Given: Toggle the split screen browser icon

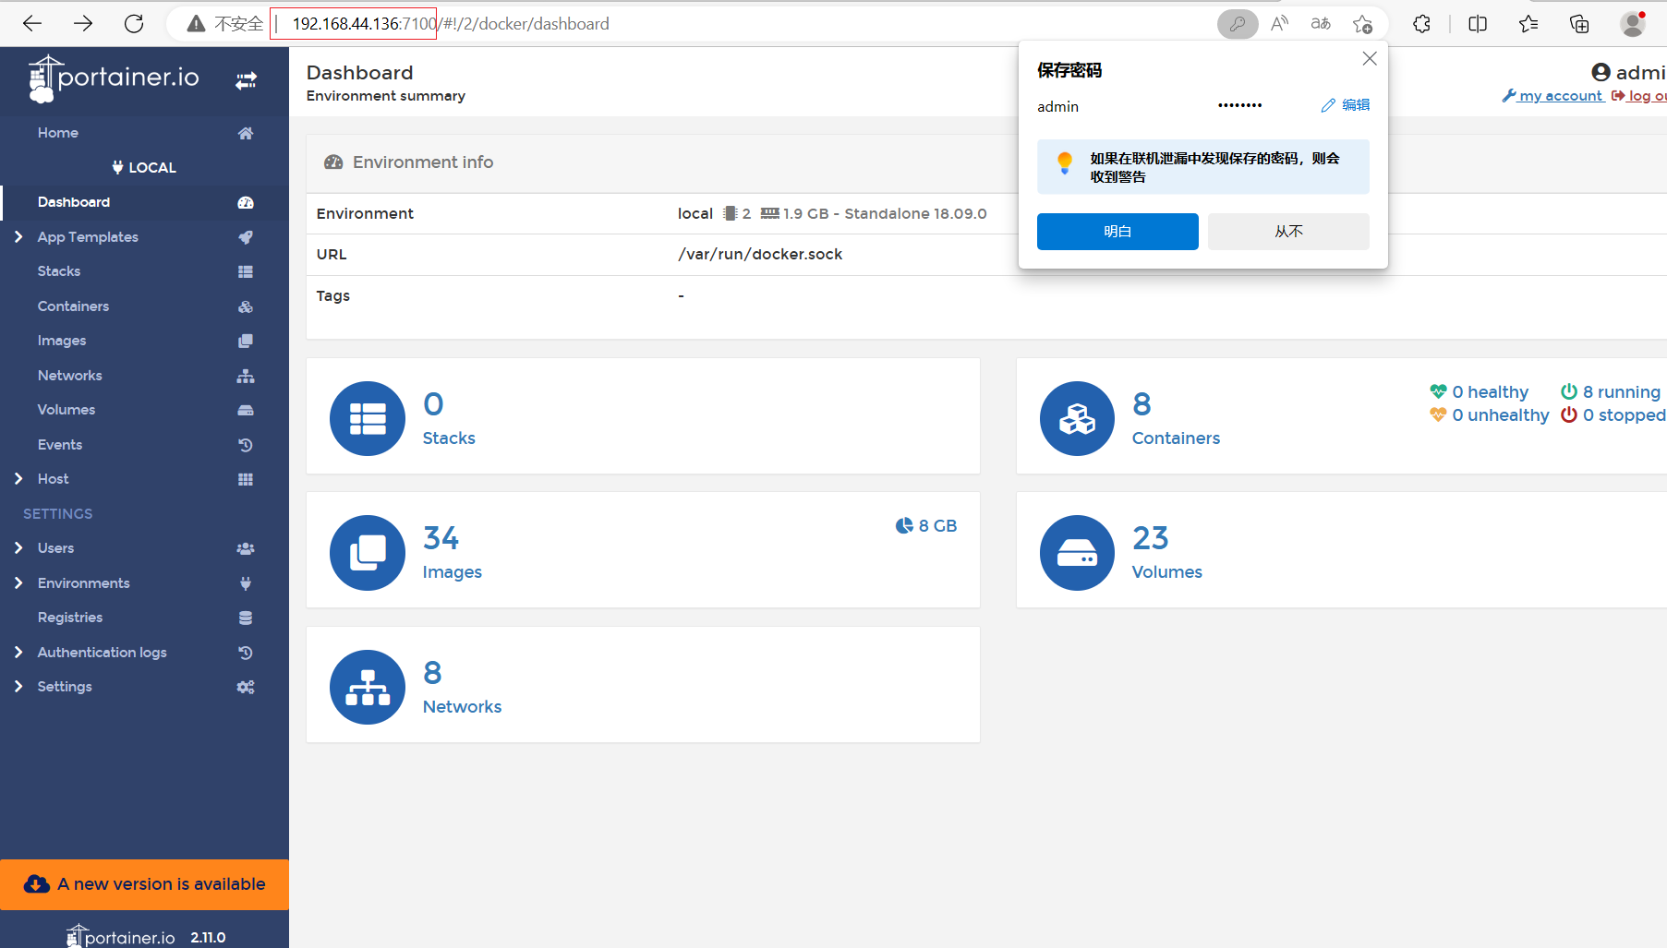Looking at the screenshot, I should [1478, 24].
